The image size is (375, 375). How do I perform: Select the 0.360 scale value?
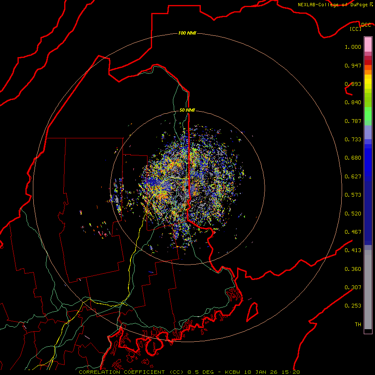click(x=353, y=269)
